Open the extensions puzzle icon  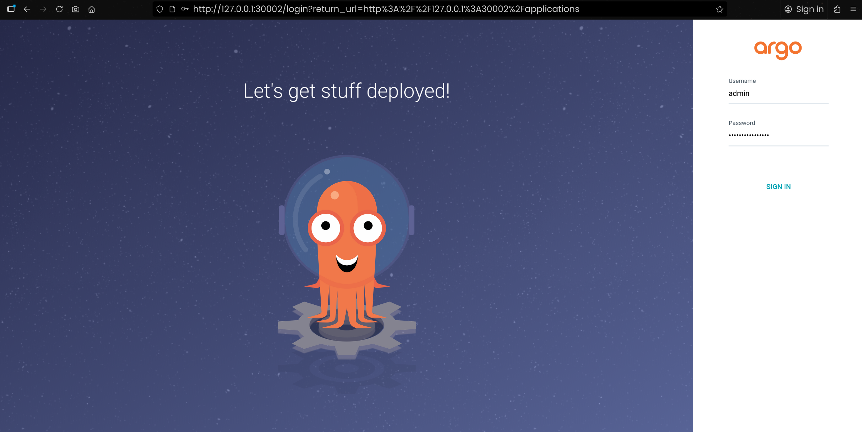[837, 9]
